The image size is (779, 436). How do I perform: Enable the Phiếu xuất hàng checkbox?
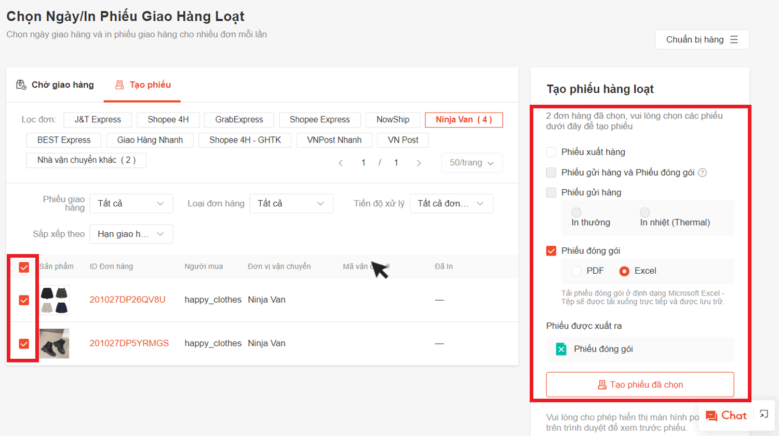[x=551, y=152]
